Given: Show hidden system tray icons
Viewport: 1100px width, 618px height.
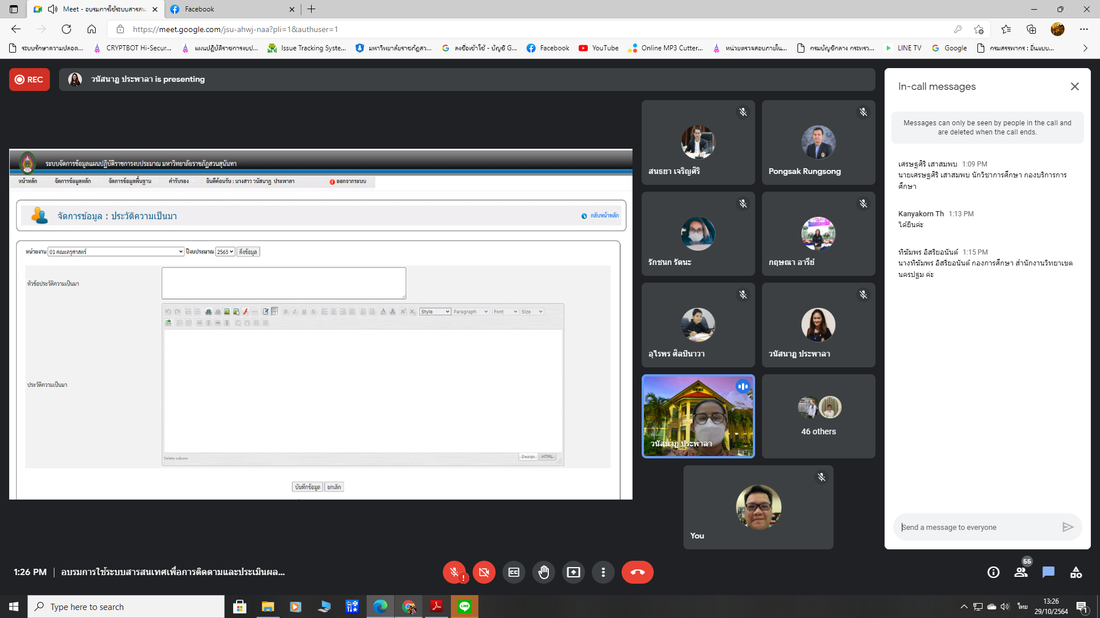Looking at the screenshot, I should pyautogui.click(x=964, y=607).
